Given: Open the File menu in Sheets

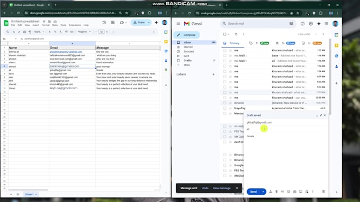Looking at the screenshot, I should 13,25.
